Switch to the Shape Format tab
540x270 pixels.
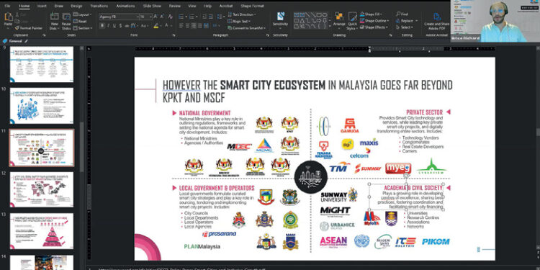click(253, 6)
